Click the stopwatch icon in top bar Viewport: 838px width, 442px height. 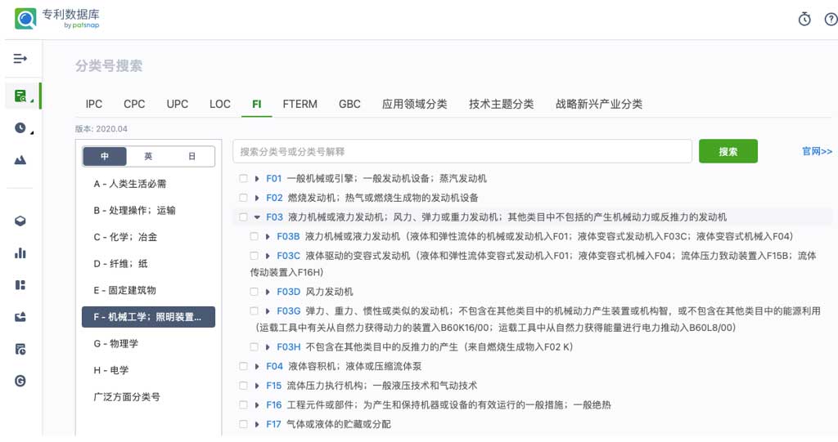[x=804, y=20]
